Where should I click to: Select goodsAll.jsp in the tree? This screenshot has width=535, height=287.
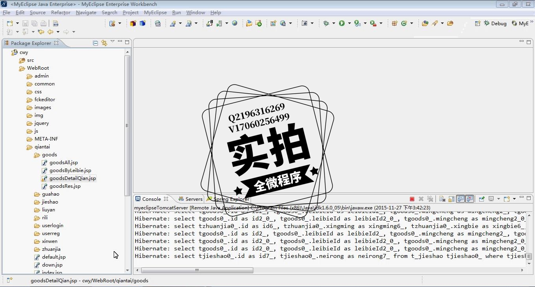click(x=64, y=163)
